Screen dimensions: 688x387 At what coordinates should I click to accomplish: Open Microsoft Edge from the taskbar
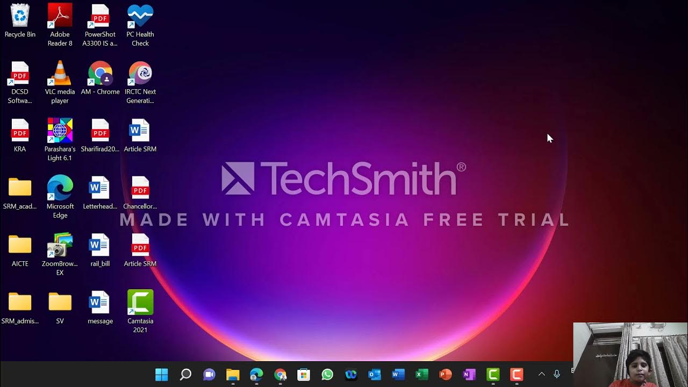tap(256, 375)
